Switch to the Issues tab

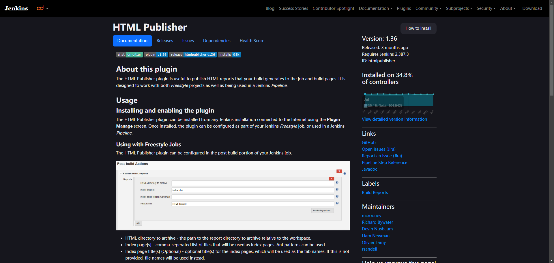pyautogui.click(x=188, y=41)
